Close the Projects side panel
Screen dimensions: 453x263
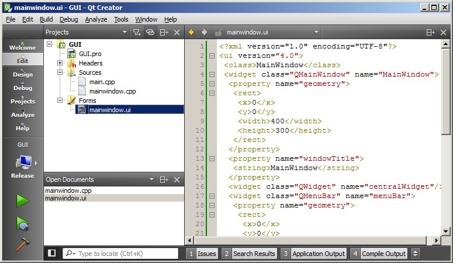(x=177, y=32)
